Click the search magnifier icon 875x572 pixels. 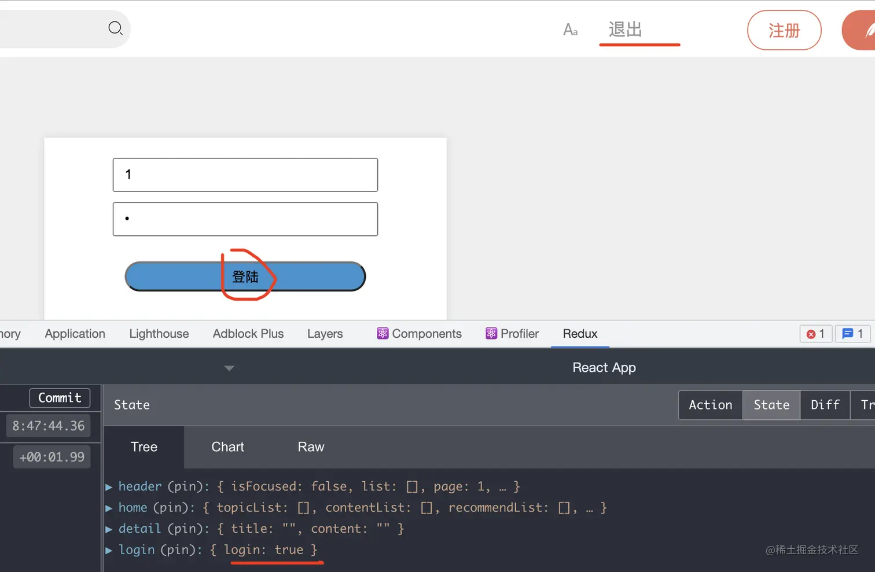coord(115,28)
